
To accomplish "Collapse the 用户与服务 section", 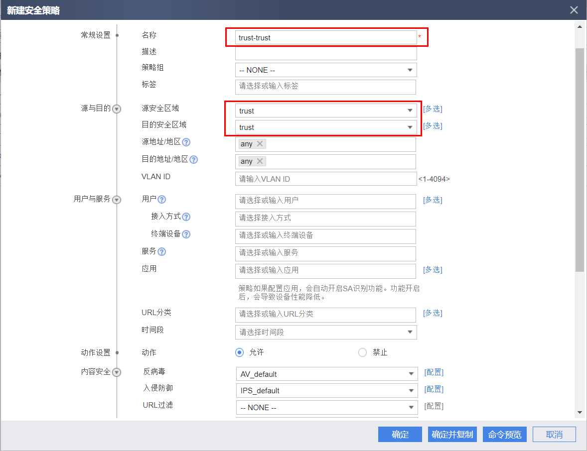I will (117, 200).
